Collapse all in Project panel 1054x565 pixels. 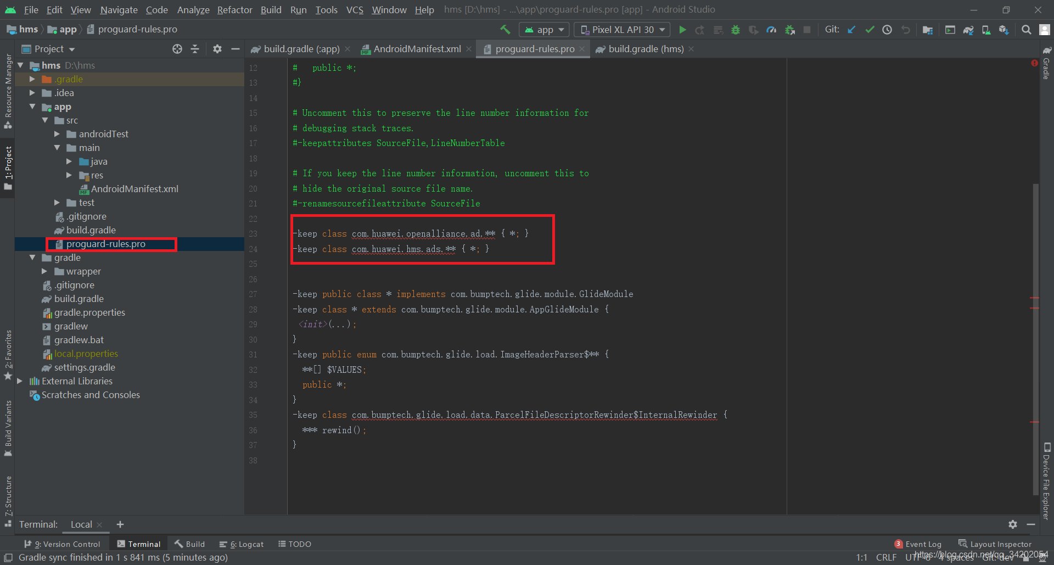pyautogui.click(x=195, y=49)
